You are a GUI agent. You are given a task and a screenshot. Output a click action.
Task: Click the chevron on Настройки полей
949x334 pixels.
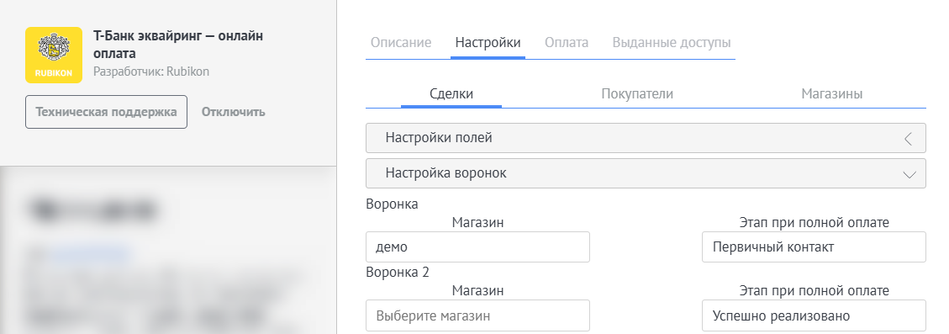908,139
